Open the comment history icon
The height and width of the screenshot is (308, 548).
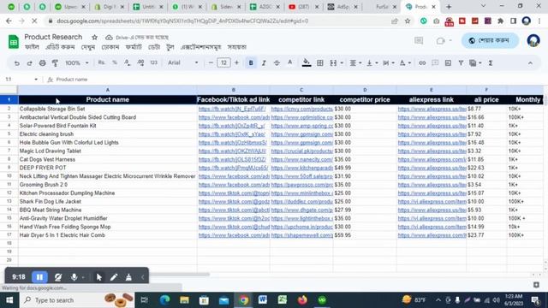419,40
